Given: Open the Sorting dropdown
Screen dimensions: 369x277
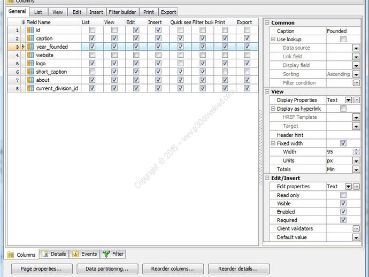Looking at the screenshot, I should click(356, 74).
